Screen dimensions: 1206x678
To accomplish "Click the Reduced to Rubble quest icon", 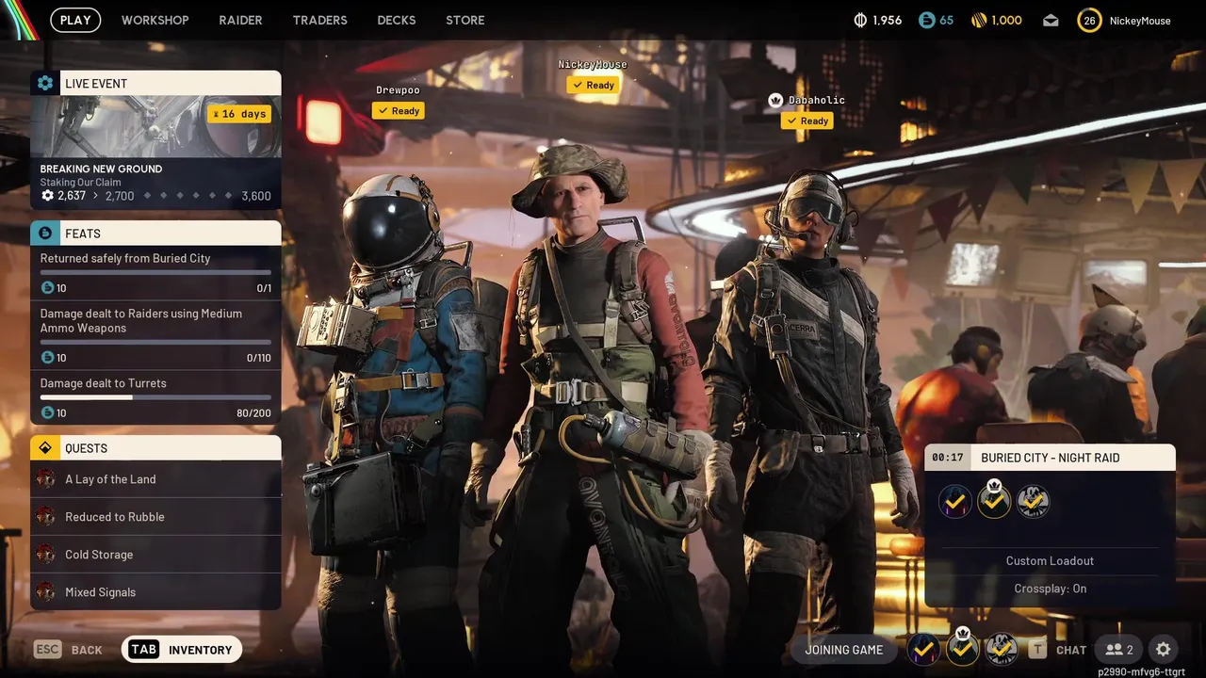I will tap(45, 517).
